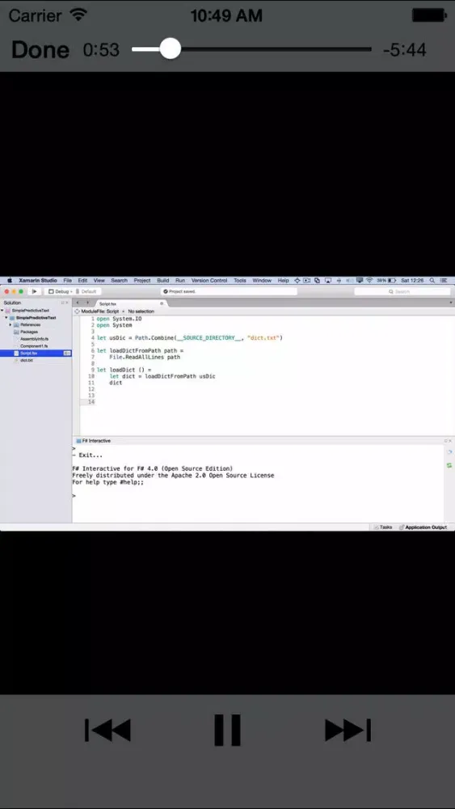Select AssemblyInfo.fs in solution tree
455x809 pixels.
(35, 339)
